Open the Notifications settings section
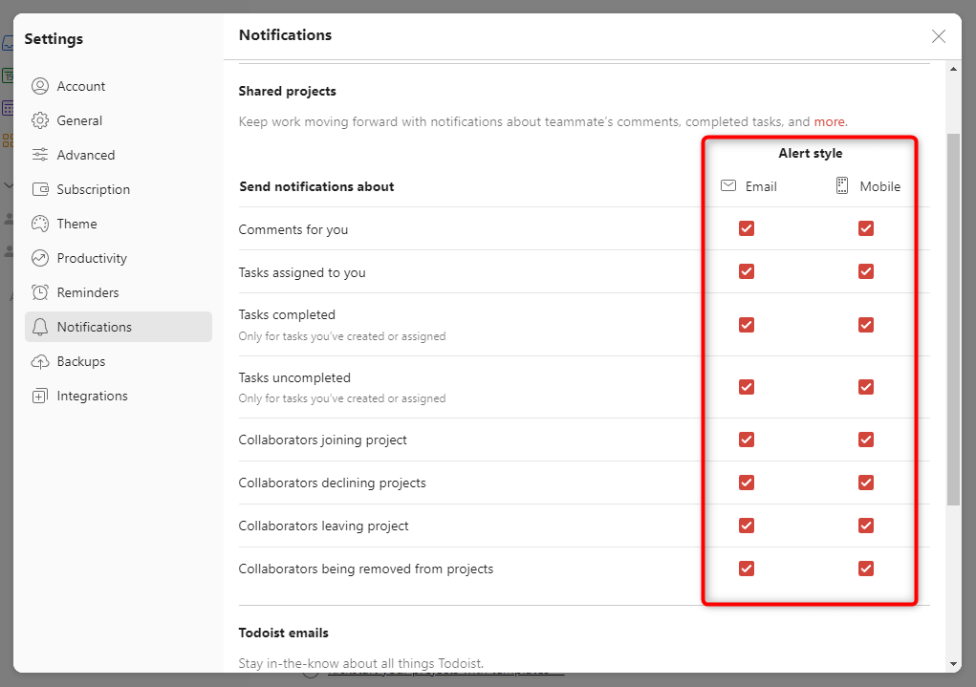The height and width of the screenshot is (687, 976). point(94,327)
